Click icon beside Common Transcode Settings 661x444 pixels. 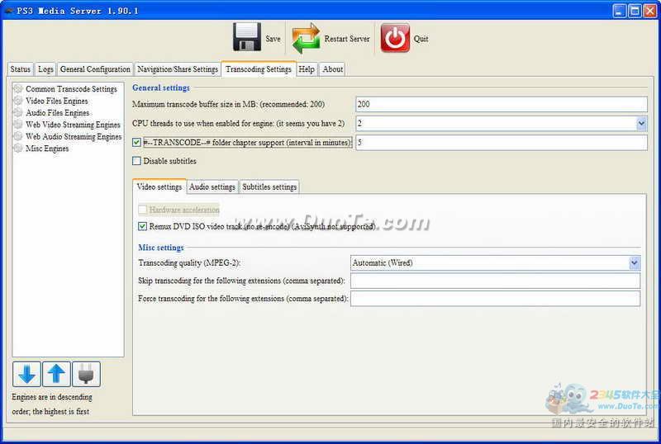[18, 89]
